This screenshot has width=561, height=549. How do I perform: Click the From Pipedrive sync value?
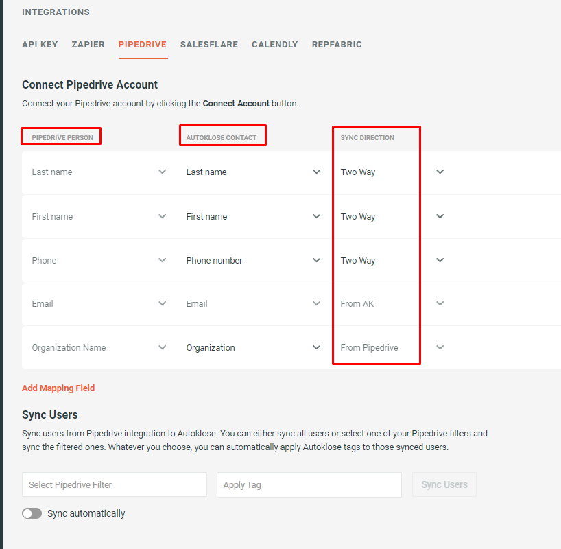click(369, 348)
